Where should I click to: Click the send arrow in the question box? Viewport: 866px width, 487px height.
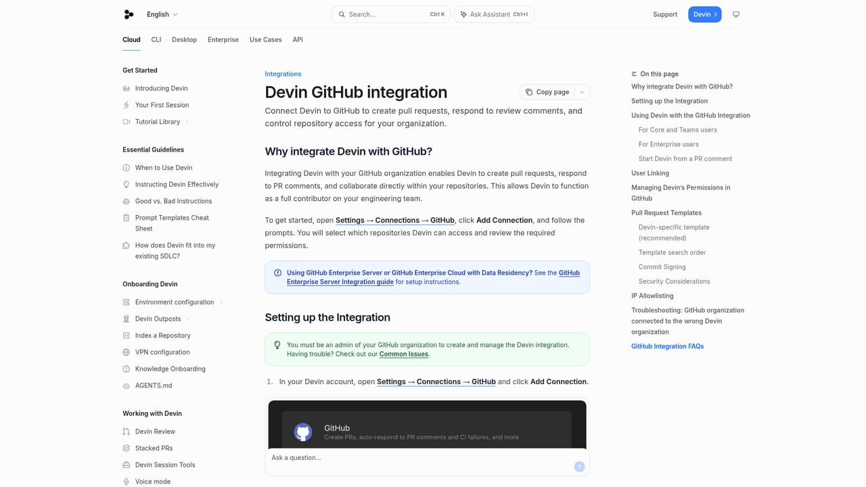tap(579, 466)
